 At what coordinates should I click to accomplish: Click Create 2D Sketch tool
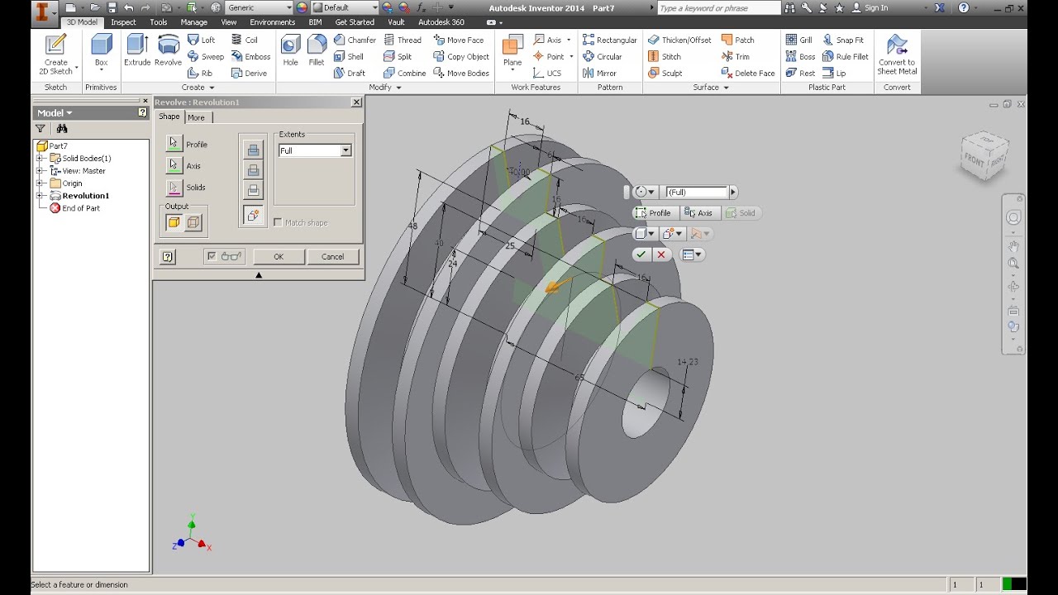[55, 55]
